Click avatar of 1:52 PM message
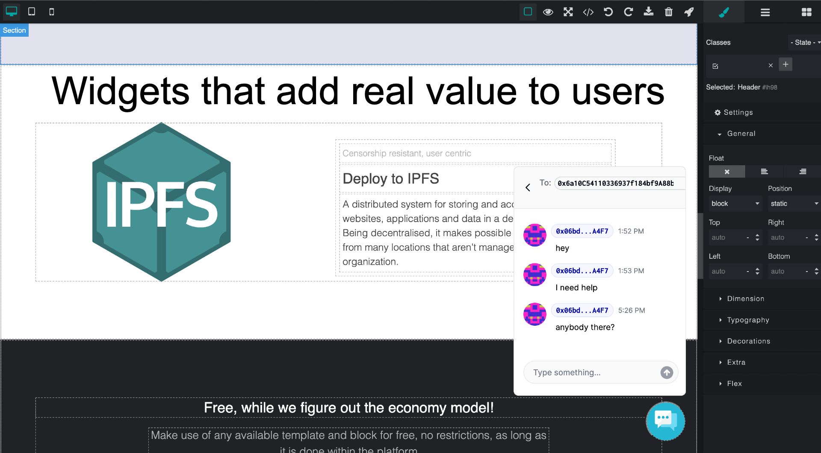The height and width of the screenshot is (453, 821). click(535, 235)
